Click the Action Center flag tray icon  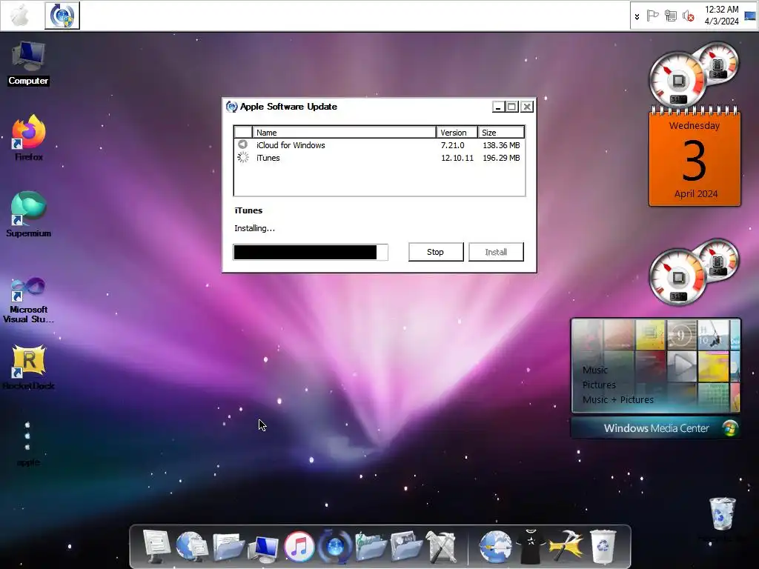653,16
